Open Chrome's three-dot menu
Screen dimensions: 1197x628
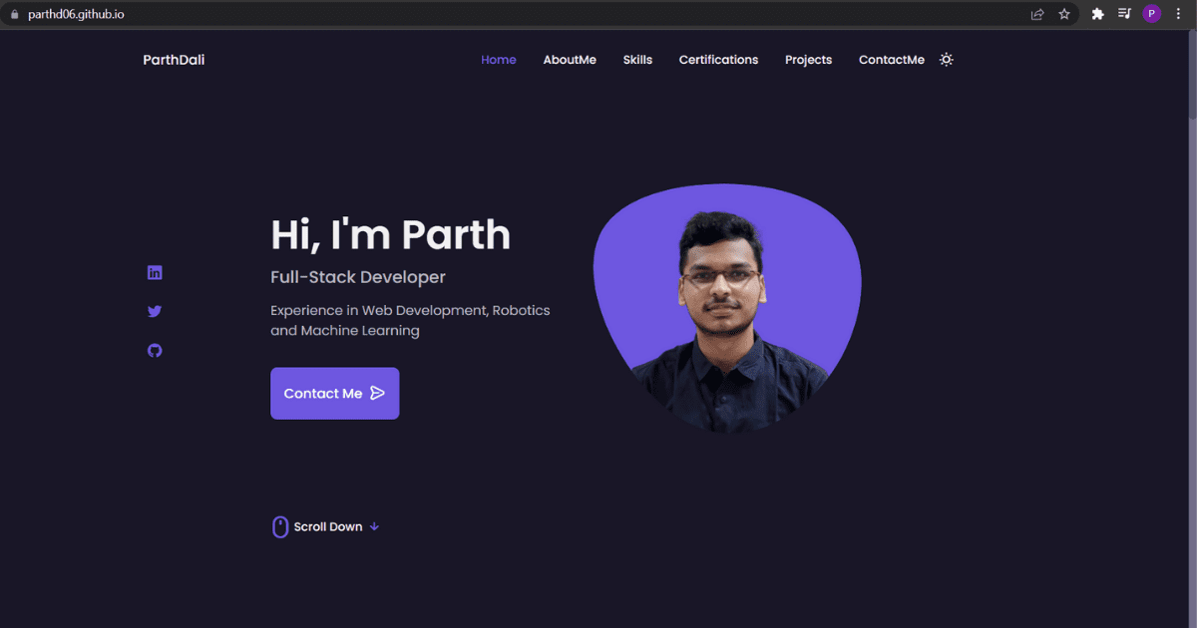(x=1179, y=14)
